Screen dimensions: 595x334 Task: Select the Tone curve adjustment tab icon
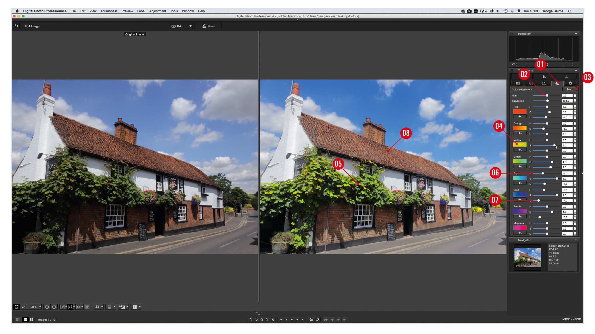tap(544, 83)
